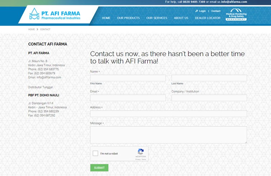Open the OUR PRODUCTS menu
271x176 pixels.
click(129, 18)
